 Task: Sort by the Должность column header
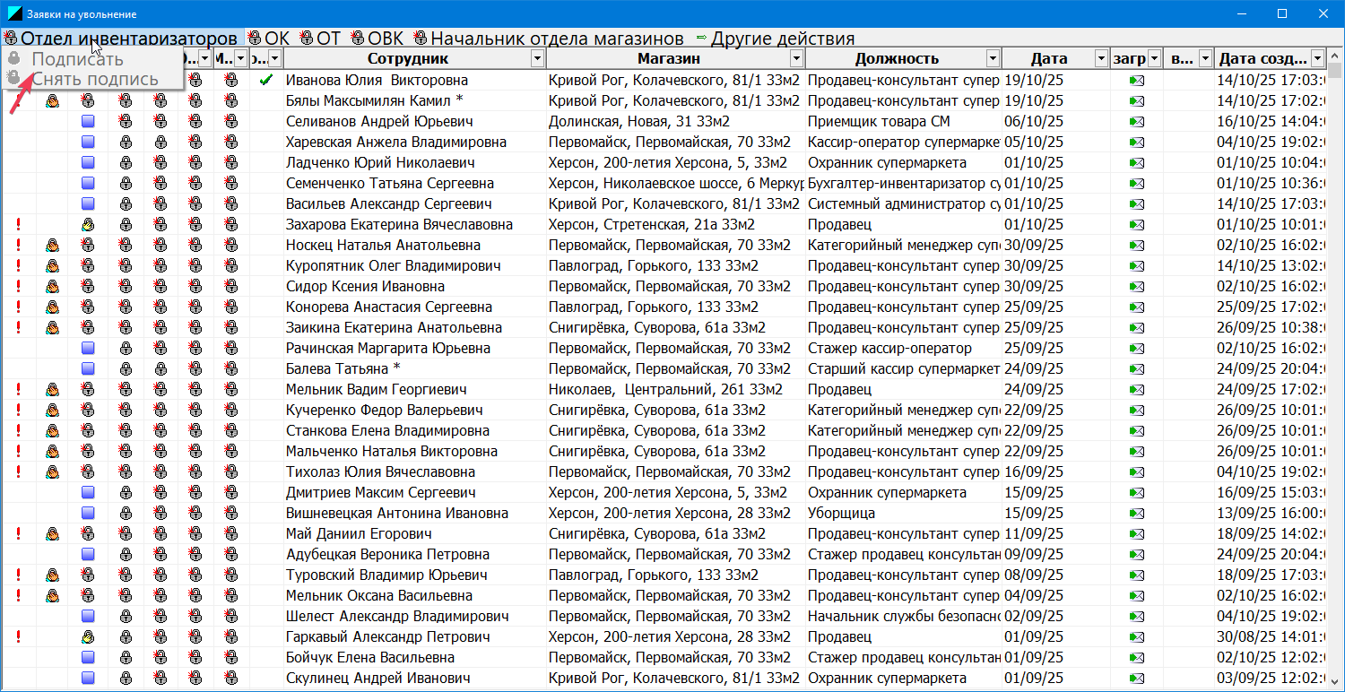[897, 58]
